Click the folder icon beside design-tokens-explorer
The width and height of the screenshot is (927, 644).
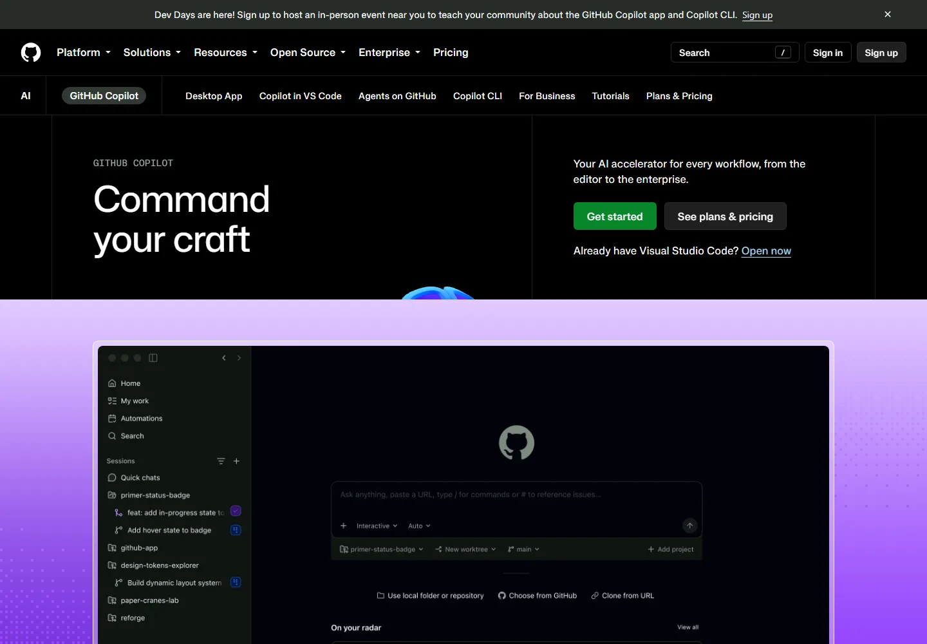pos(112,565)
